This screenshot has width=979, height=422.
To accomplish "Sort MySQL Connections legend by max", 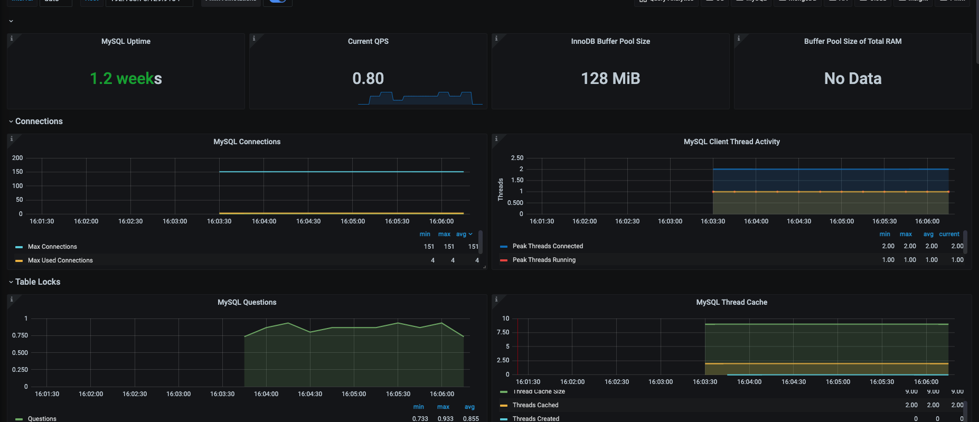I will click(x=445, y=234).
